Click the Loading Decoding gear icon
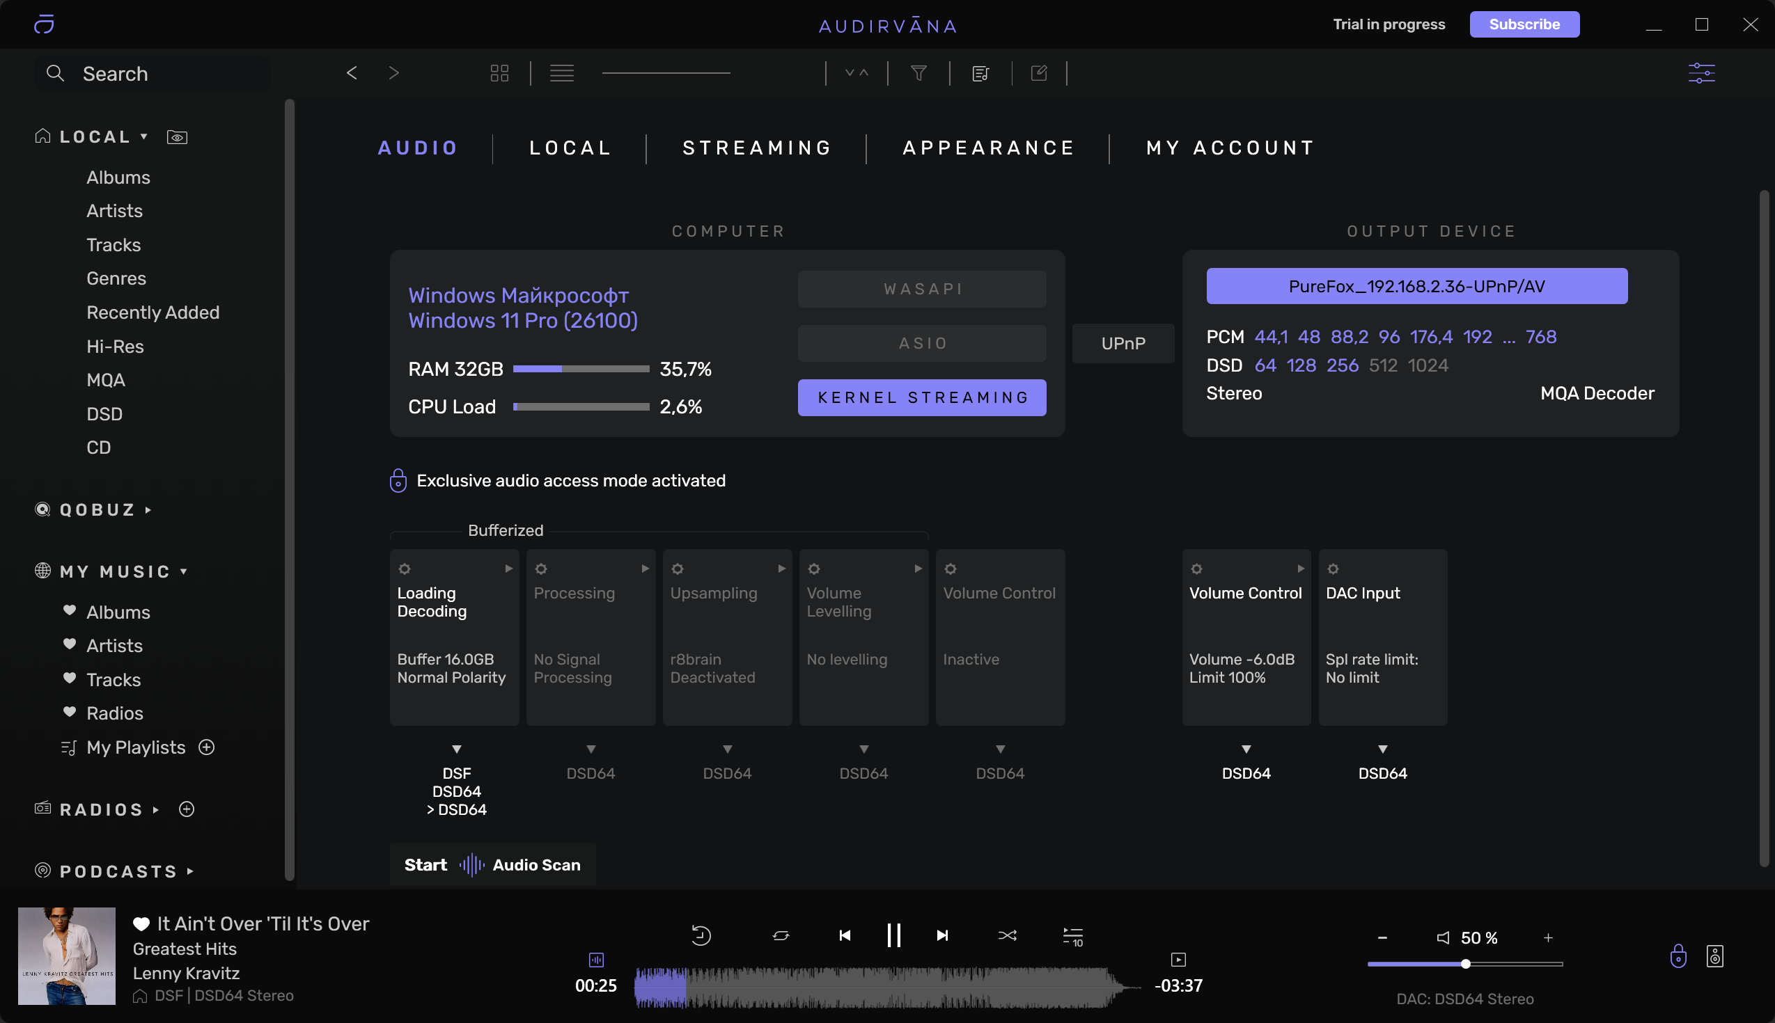The image size is (1775, 1023). tap(404, 569)
